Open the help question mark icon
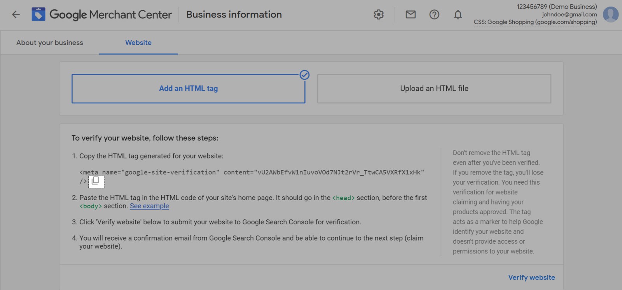 point(434,15)
